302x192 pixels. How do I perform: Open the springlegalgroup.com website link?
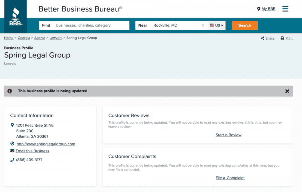coord(46,144)
